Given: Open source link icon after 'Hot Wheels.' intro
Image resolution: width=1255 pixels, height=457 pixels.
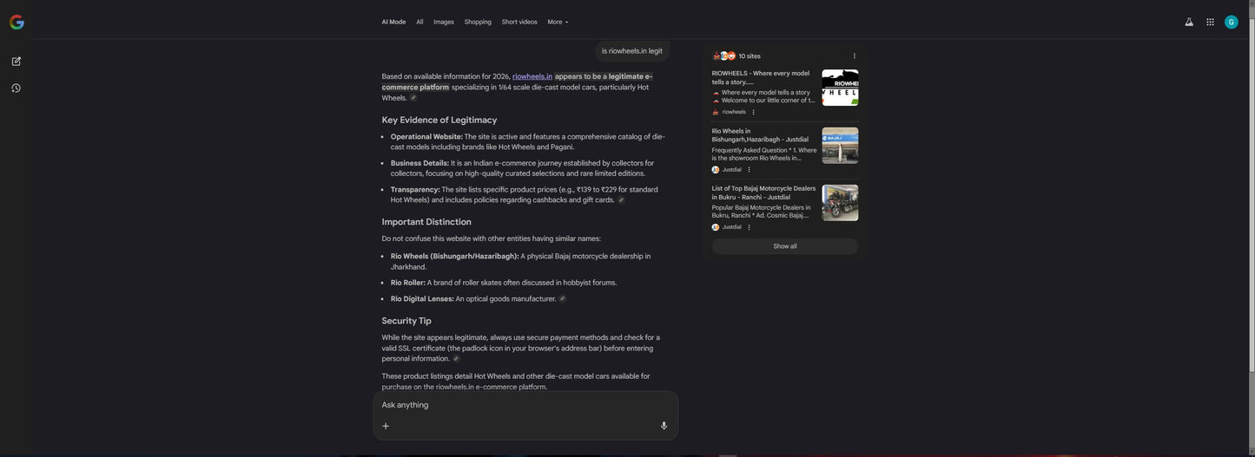Looking at the screenshot, I should pos(413,98).
